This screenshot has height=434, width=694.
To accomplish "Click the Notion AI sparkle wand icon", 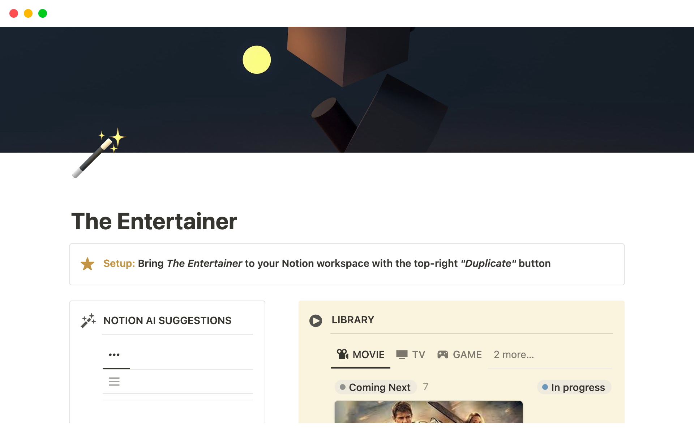I will click(x=88, y=320).
